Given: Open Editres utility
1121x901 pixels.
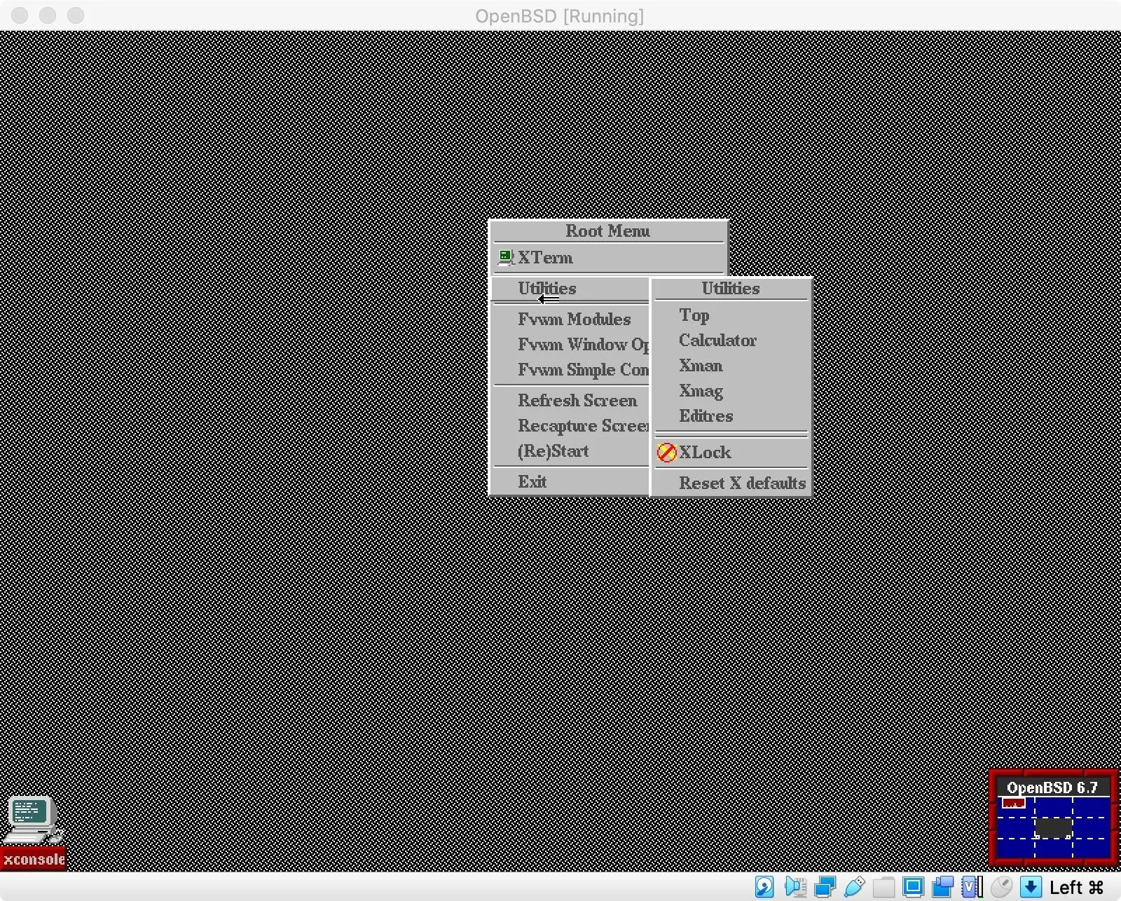Looking at the screenshot, I should [731, 416].
